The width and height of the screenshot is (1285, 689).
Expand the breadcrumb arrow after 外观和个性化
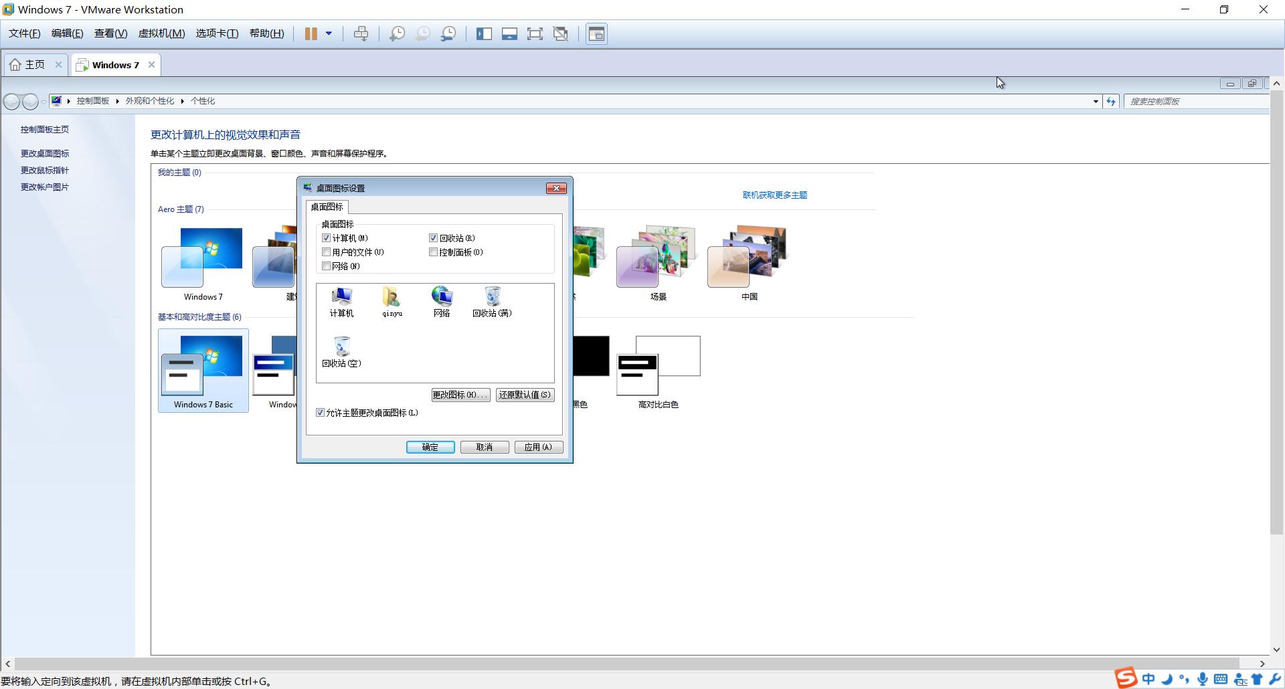coord(182,101)
